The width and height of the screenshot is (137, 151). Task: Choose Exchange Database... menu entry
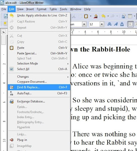tap(39, 102)
